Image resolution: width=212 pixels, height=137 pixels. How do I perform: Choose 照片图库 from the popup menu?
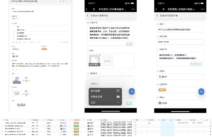(x=105, y=91)
